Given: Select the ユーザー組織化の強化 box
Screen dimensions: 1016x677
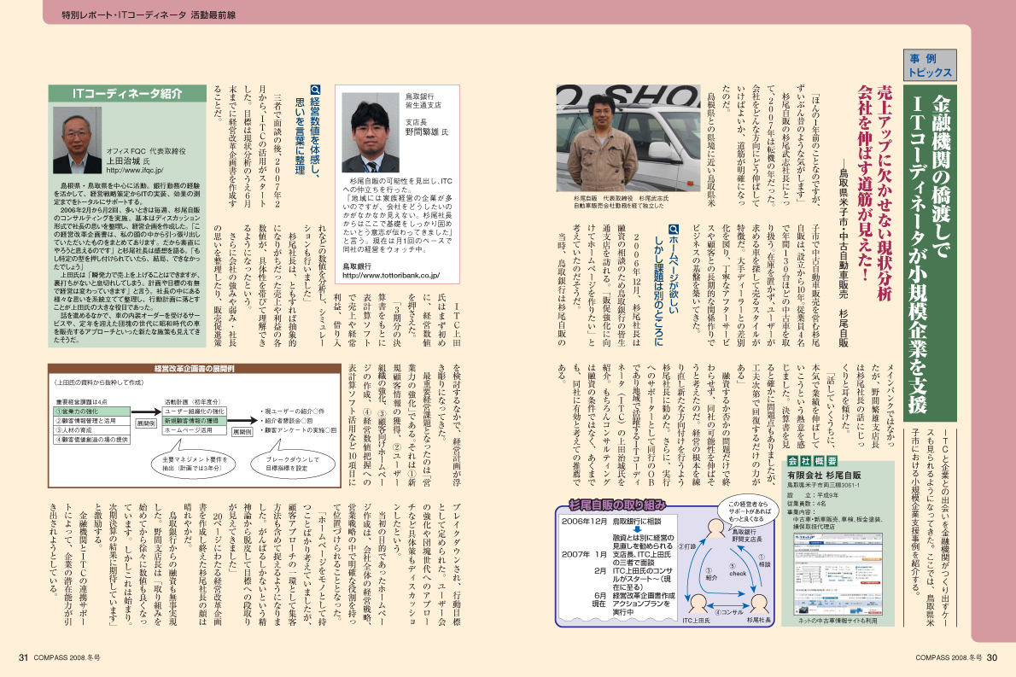Looking at the screenshot, I should coord(195,411).
